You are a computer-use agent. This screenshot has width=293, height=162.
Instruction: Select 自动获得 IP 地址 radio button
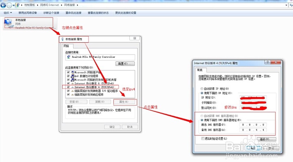coord(202,89)
